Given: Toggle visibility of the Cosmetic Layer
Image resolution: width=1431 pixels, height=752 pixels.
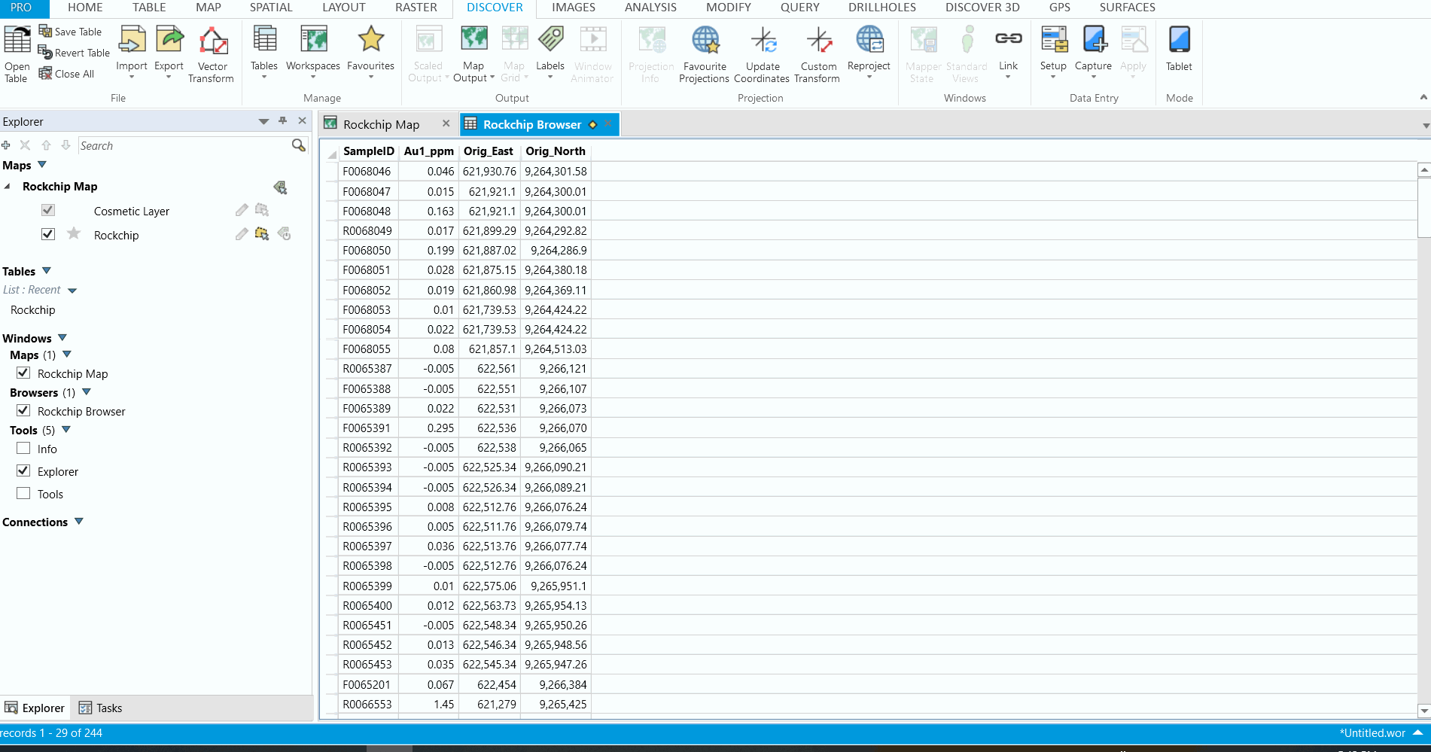Looking at the screenshot, I should coord(48,210).
